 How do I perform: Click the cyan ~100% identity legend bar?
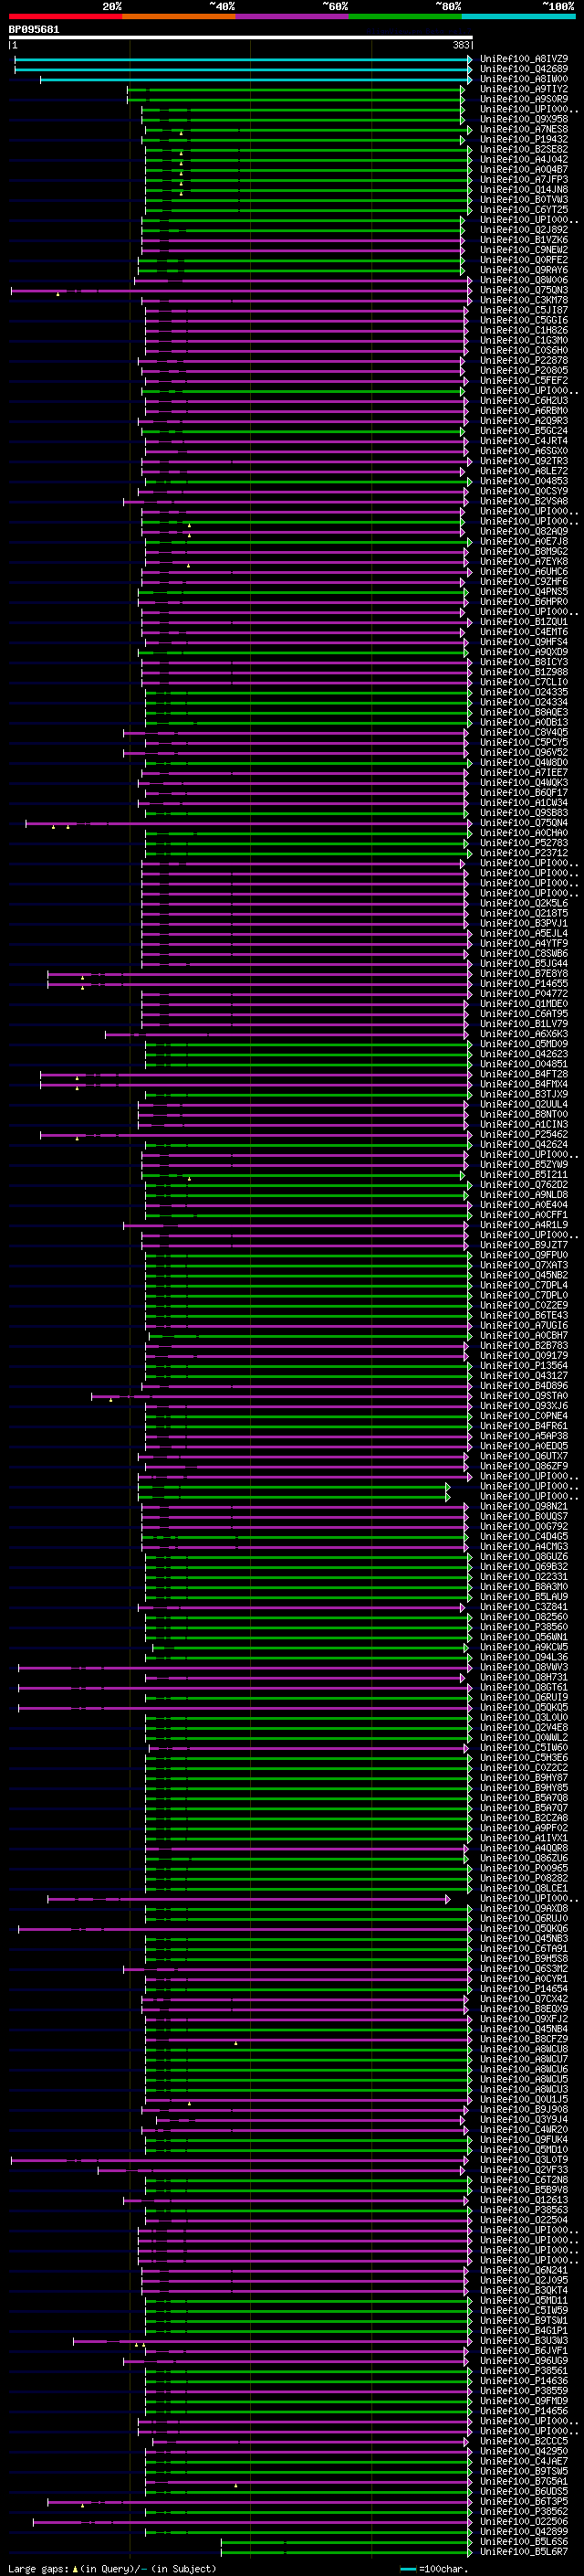pos(518,16)
